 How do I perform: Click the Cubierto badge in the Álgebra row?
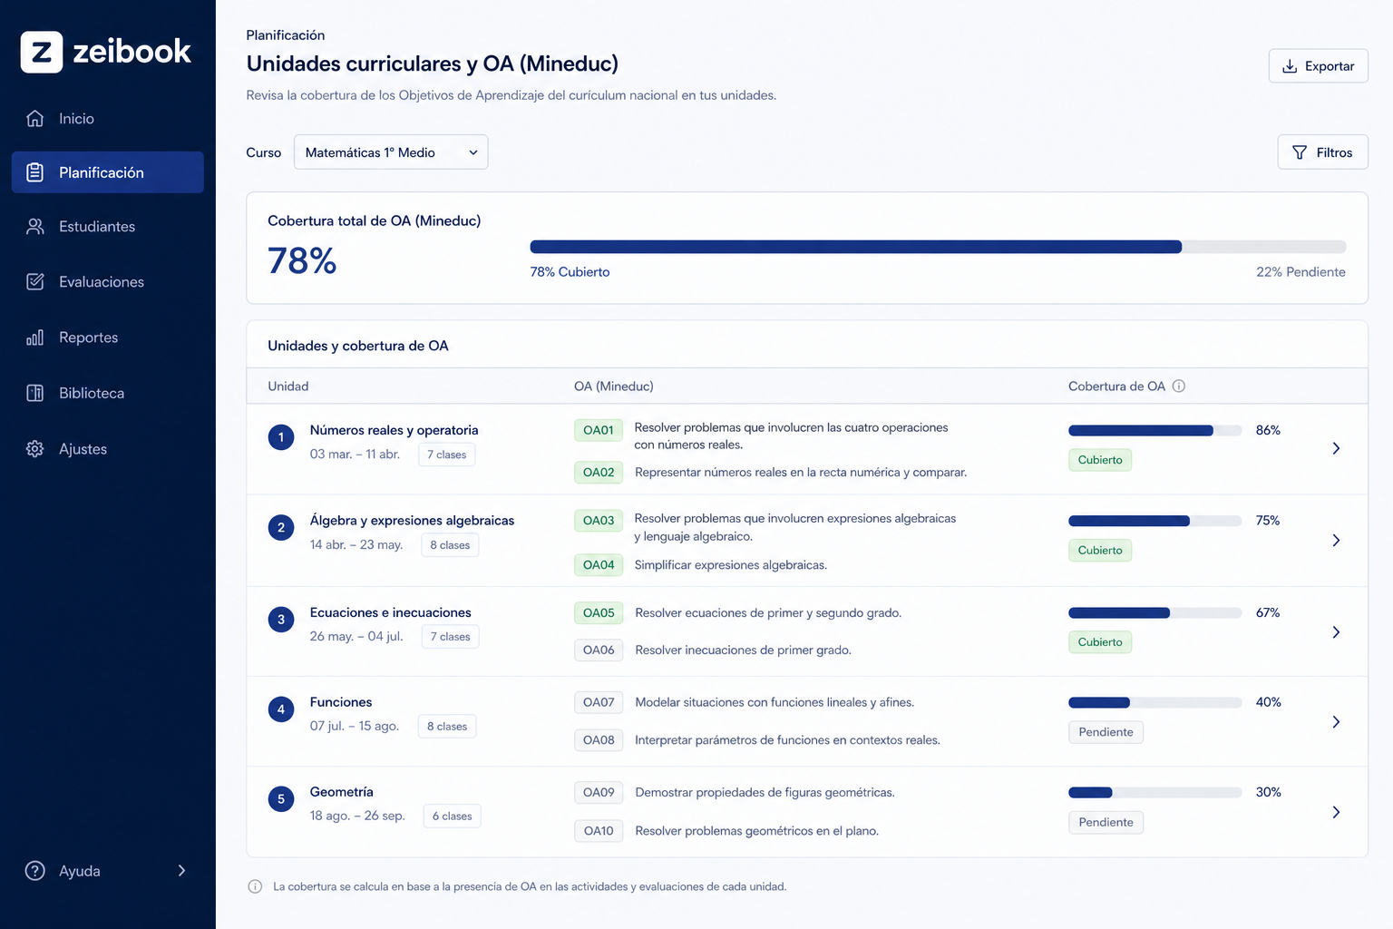[1100, 551]
